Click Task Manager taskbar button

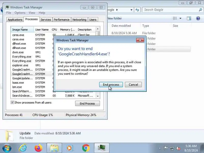101,148
